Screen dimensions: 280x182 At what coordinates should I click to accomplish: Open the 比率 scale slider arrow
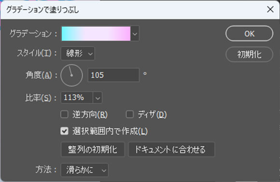point(98,98)
